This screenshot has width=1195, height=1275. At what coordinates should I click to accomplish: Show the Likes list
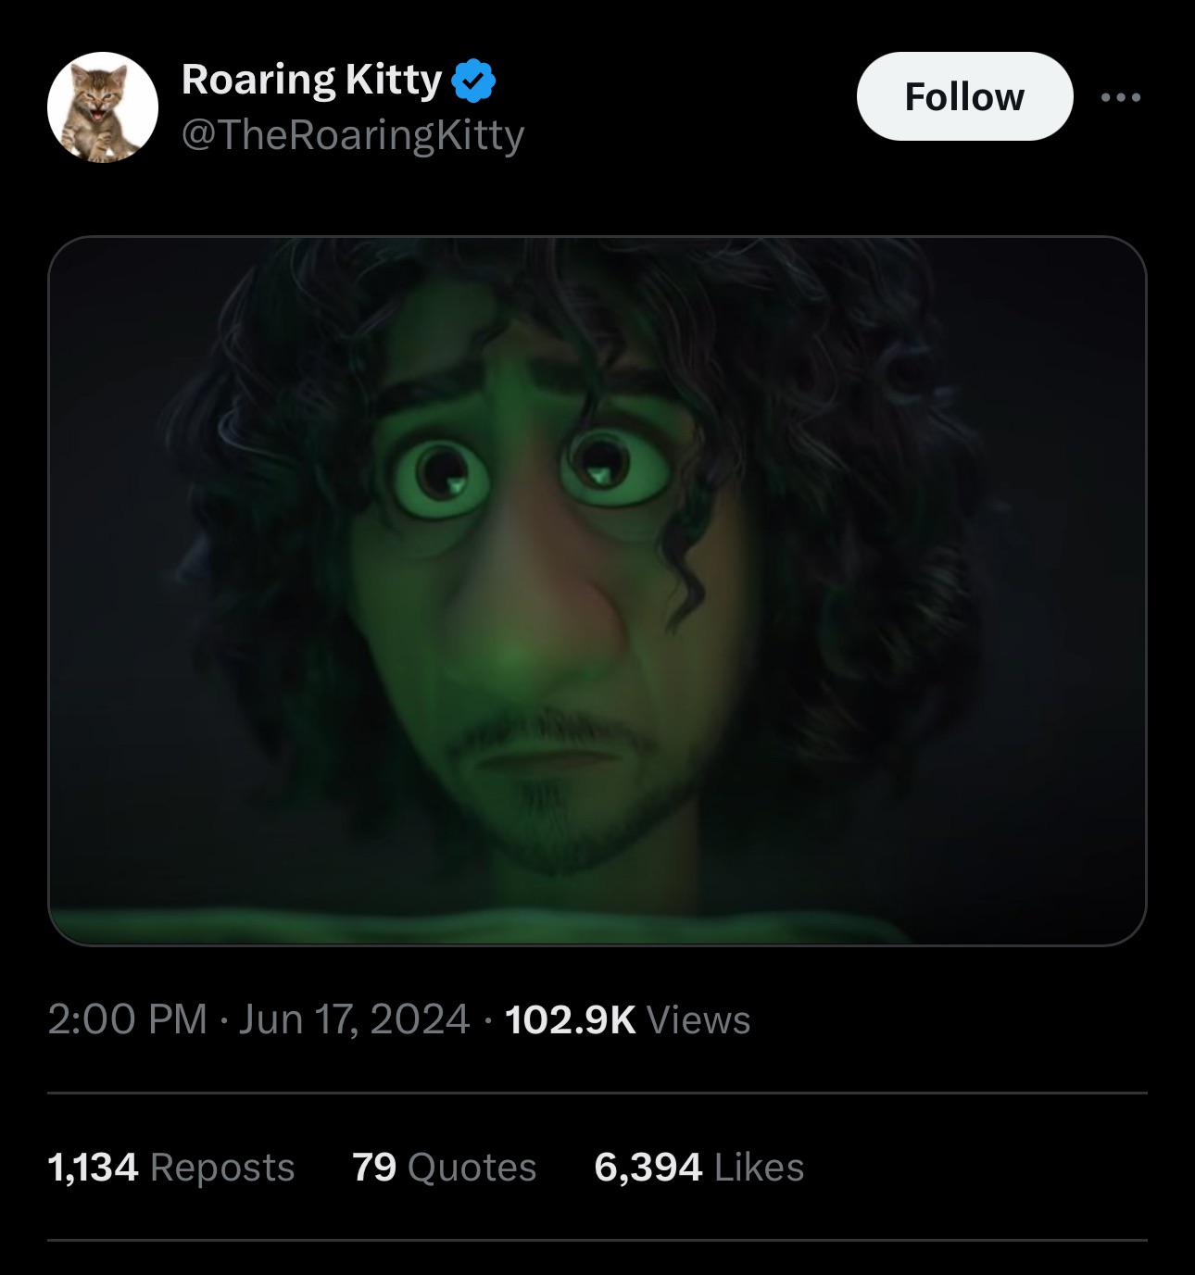pyautogui.click(x=760, y=1167)
